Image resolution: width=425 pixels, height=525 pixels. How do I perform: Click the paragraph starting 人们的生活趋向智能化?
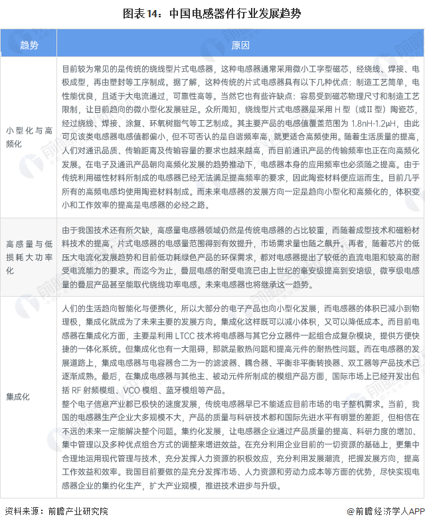click(240, 349)
